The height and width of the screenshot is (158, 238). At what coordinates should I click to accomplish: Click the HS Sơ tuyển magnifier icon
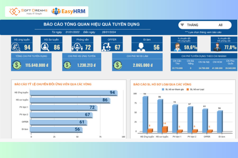point(45,47)
